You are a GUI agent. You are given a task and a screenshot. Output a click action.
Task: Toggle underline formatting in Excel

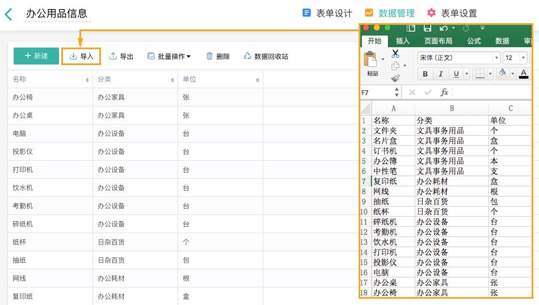click(456, 74)
